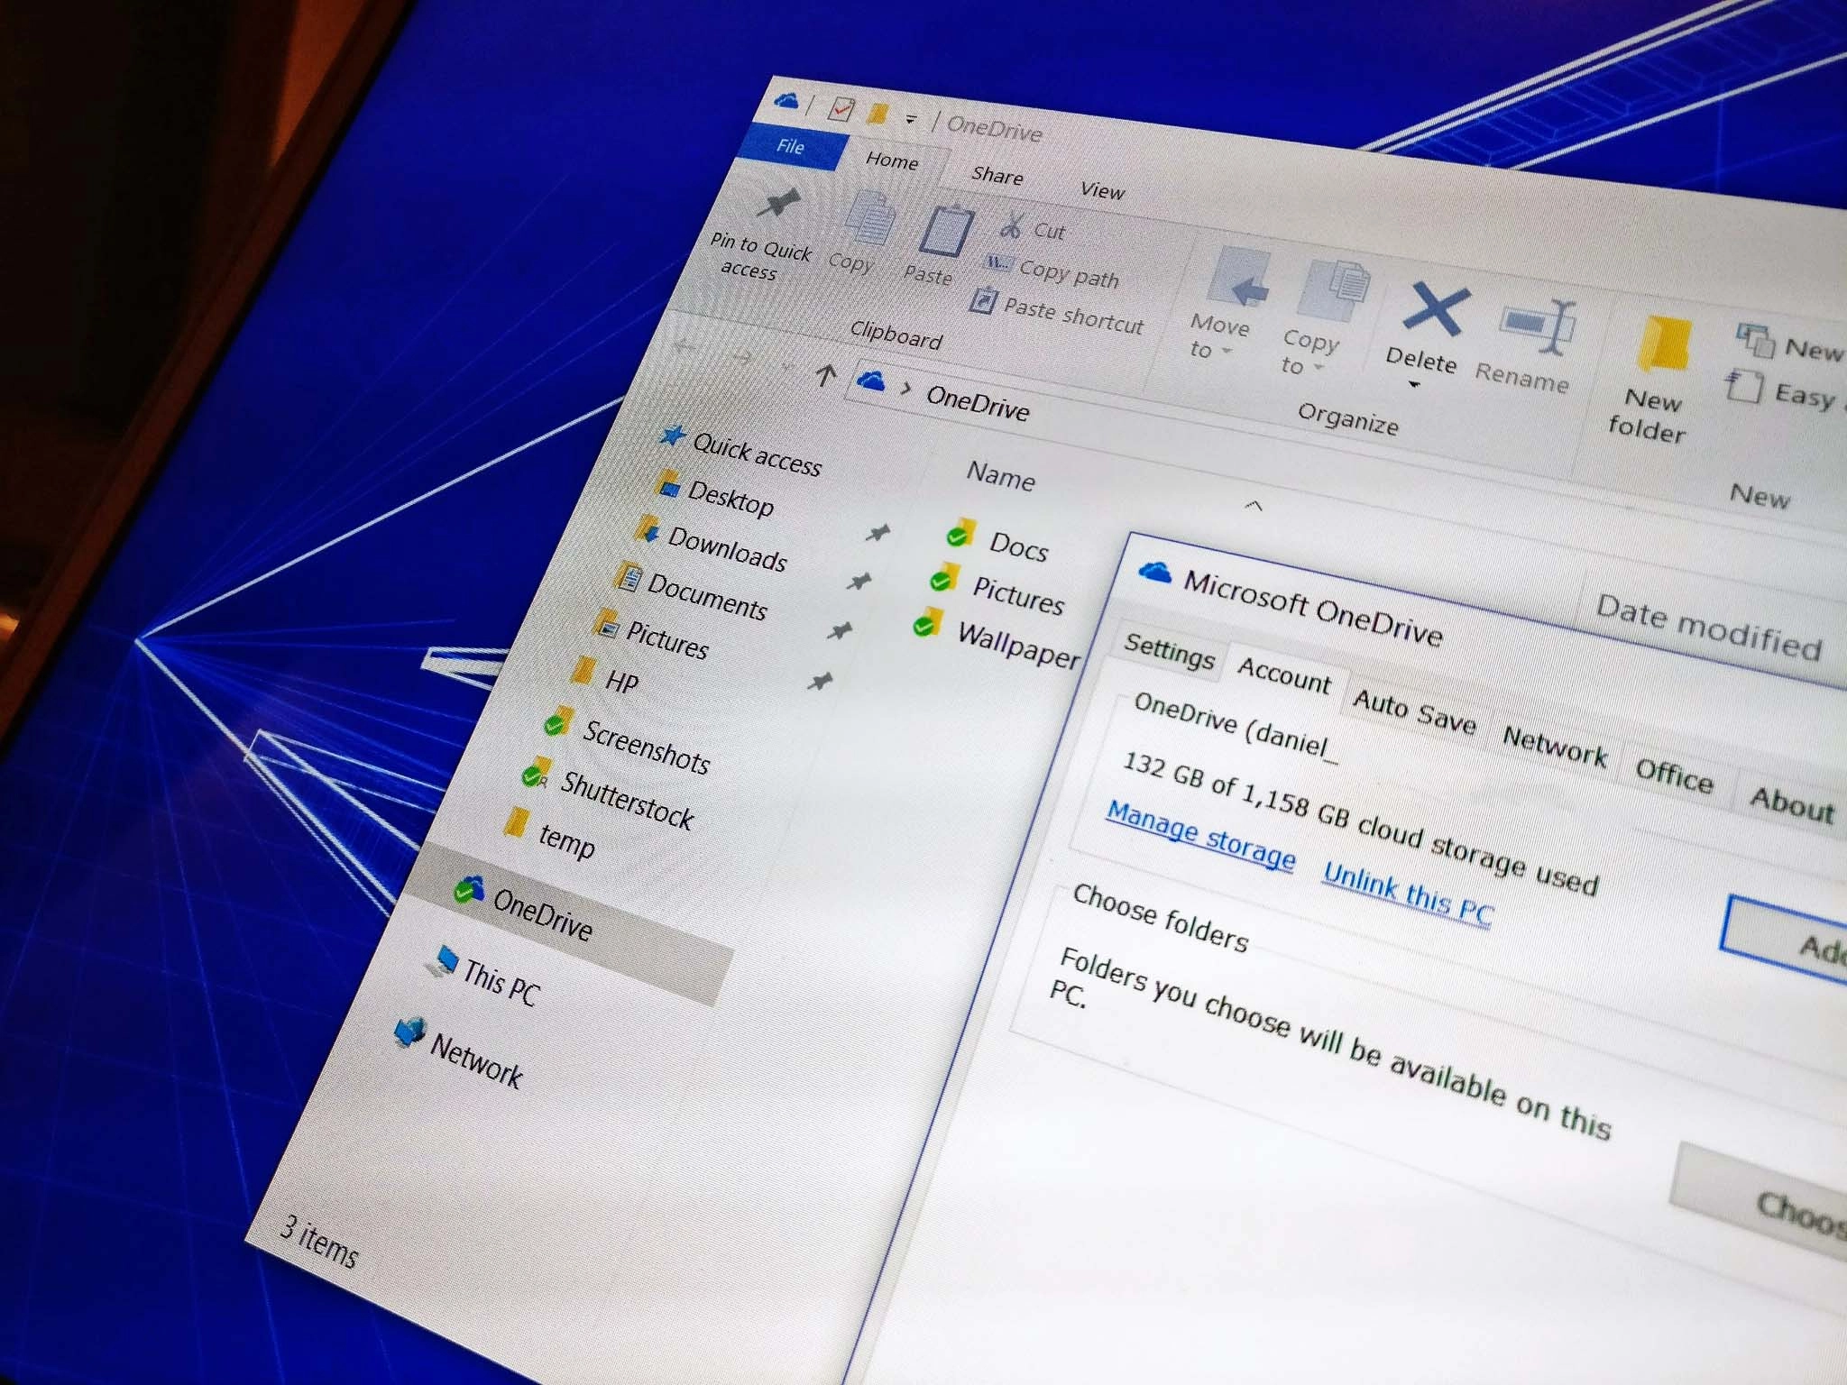1847x1385 pixels.
Task: Open the Customize Quick Access Toolbar dropdown
Action: point(911,119)
